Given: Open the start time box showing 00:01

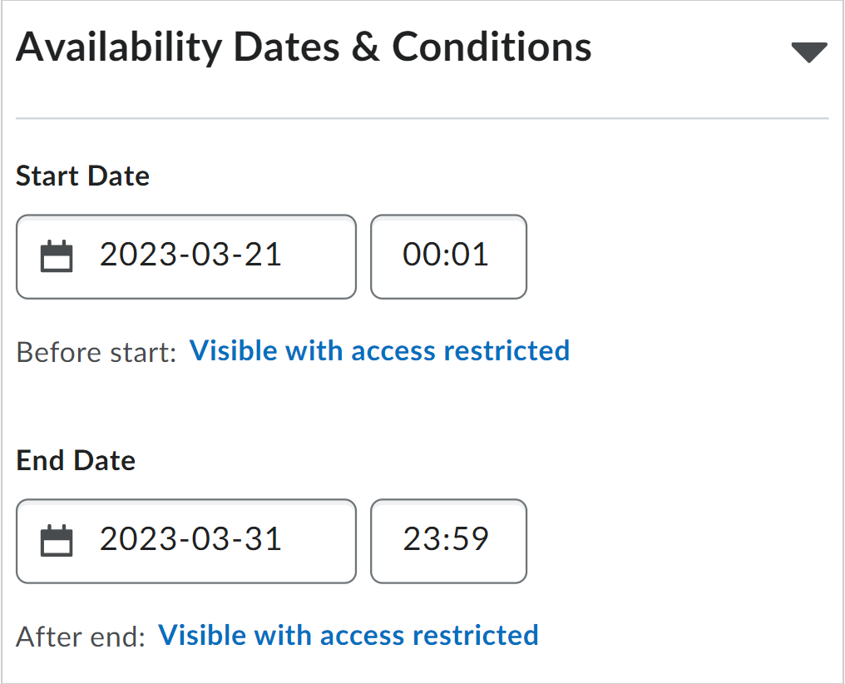Looking at the screenshot, I should pyautogui.click(x=447, y=255).
